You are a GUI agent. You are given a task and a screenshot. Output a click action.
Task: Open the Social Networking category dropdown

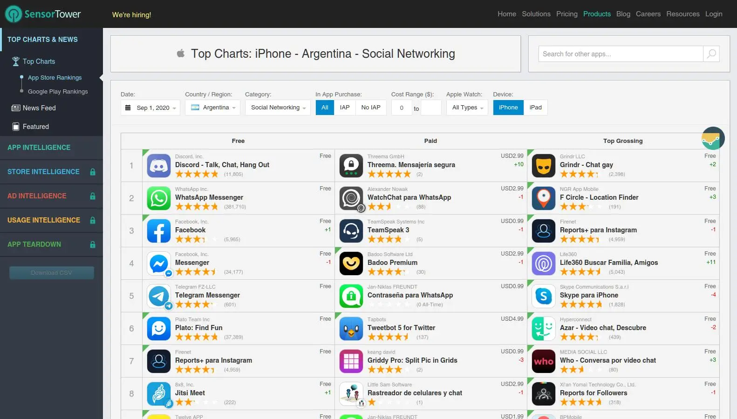click(x=278, y=108)
